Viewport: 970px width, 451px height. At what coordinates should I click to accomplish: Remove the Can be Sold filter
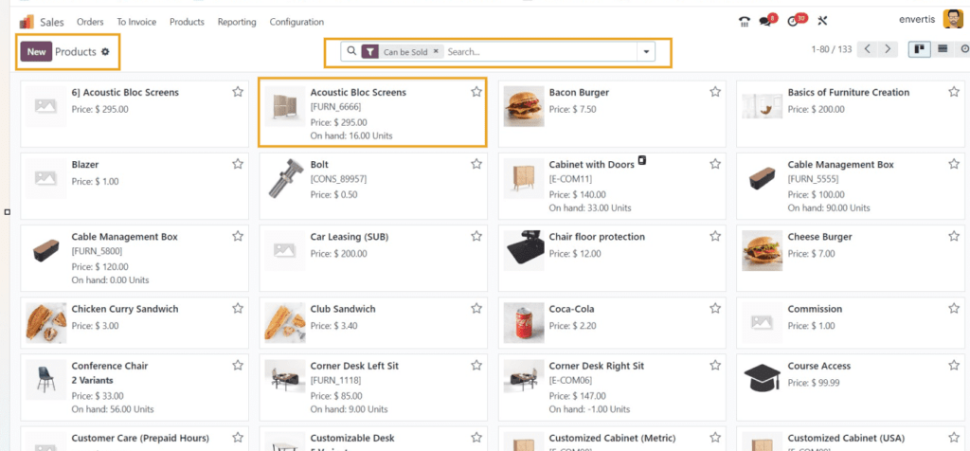tap(436, 52)
